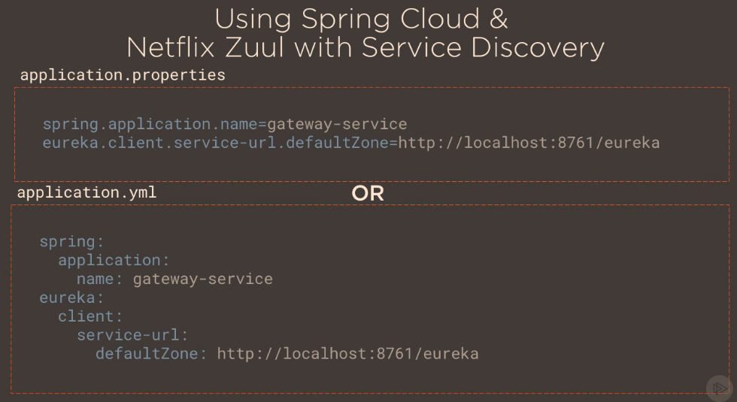The height and width of the screenshot is (402, 737).
Task: Click the defaultZone: YAML key
Action: tap(151, 353)
